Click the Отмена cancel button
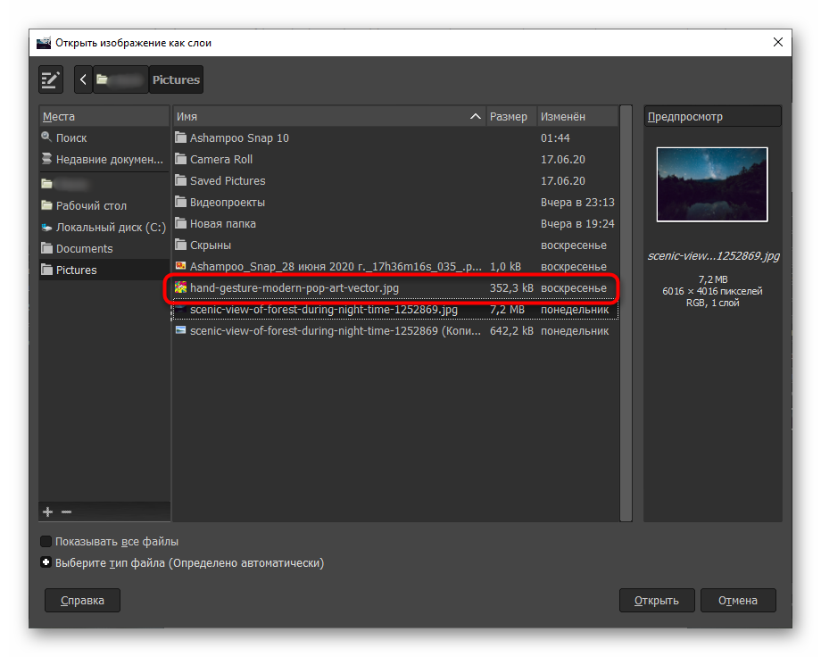 (738, 601)
